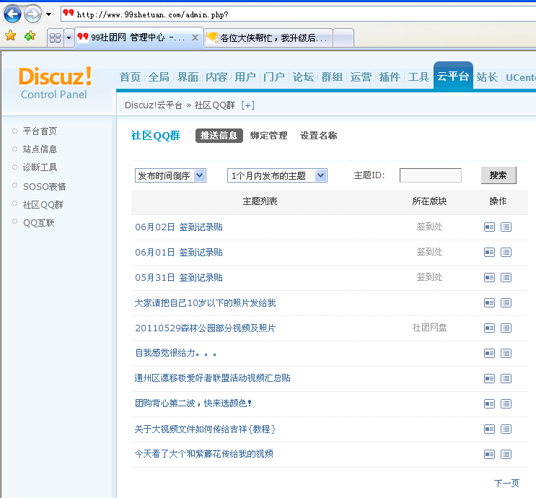Select the 云平台 top menu tab

[x=453, y=76]
